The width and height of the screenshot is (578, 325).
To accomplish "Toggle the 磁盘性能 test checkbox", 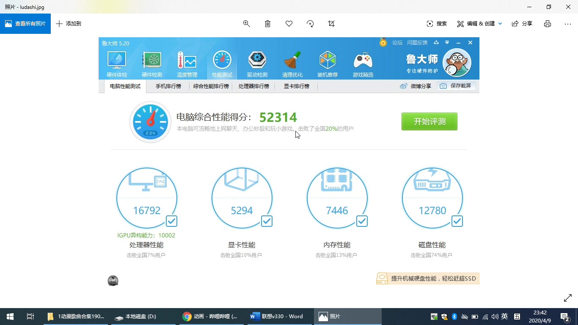I will click(x=457, y=221).
